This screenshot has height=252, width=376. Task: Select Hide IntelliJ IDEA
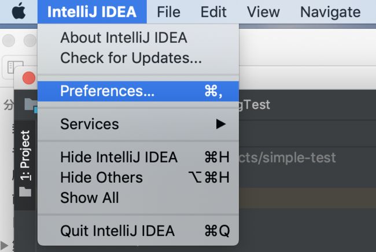(x=138, y=157)
